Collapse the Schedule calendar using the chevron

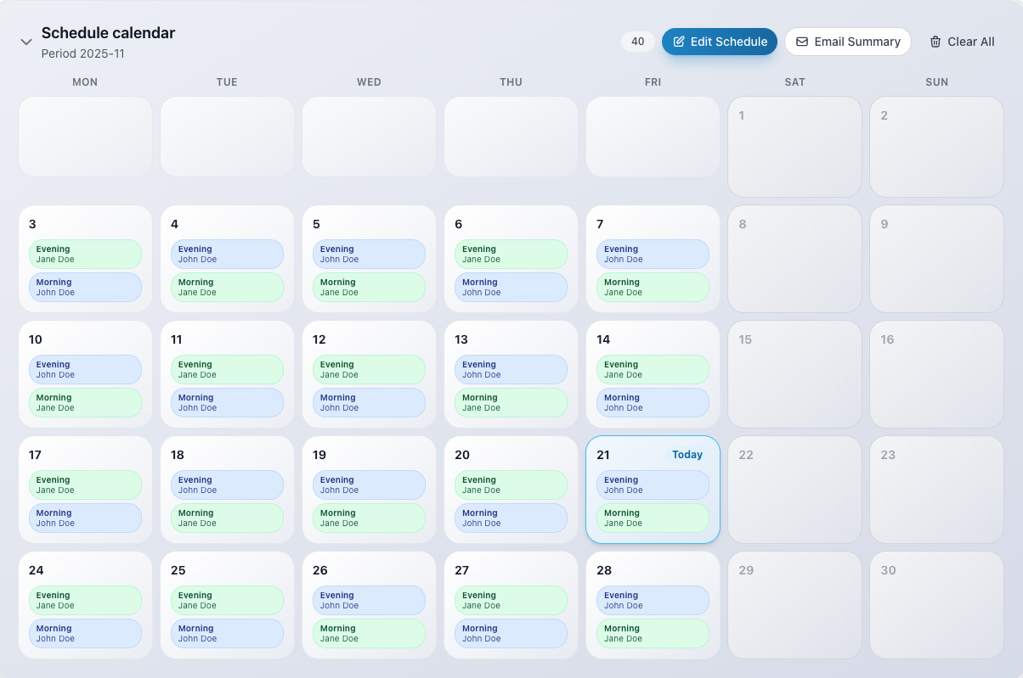(25, 41)
